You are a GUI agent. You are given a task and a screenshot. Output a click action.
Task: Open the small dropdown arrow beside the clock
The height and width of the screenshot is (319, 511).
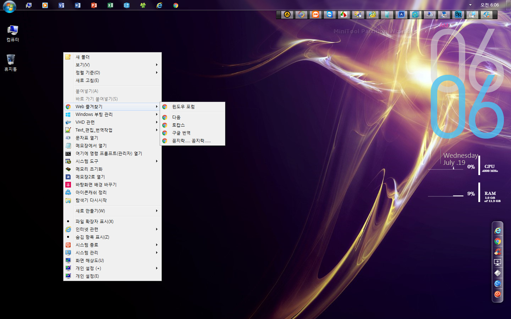(x=470, y=5)
